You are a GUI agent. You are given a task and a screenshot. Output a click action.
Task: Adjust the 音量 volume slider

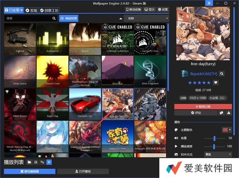(x=214, y=138)
